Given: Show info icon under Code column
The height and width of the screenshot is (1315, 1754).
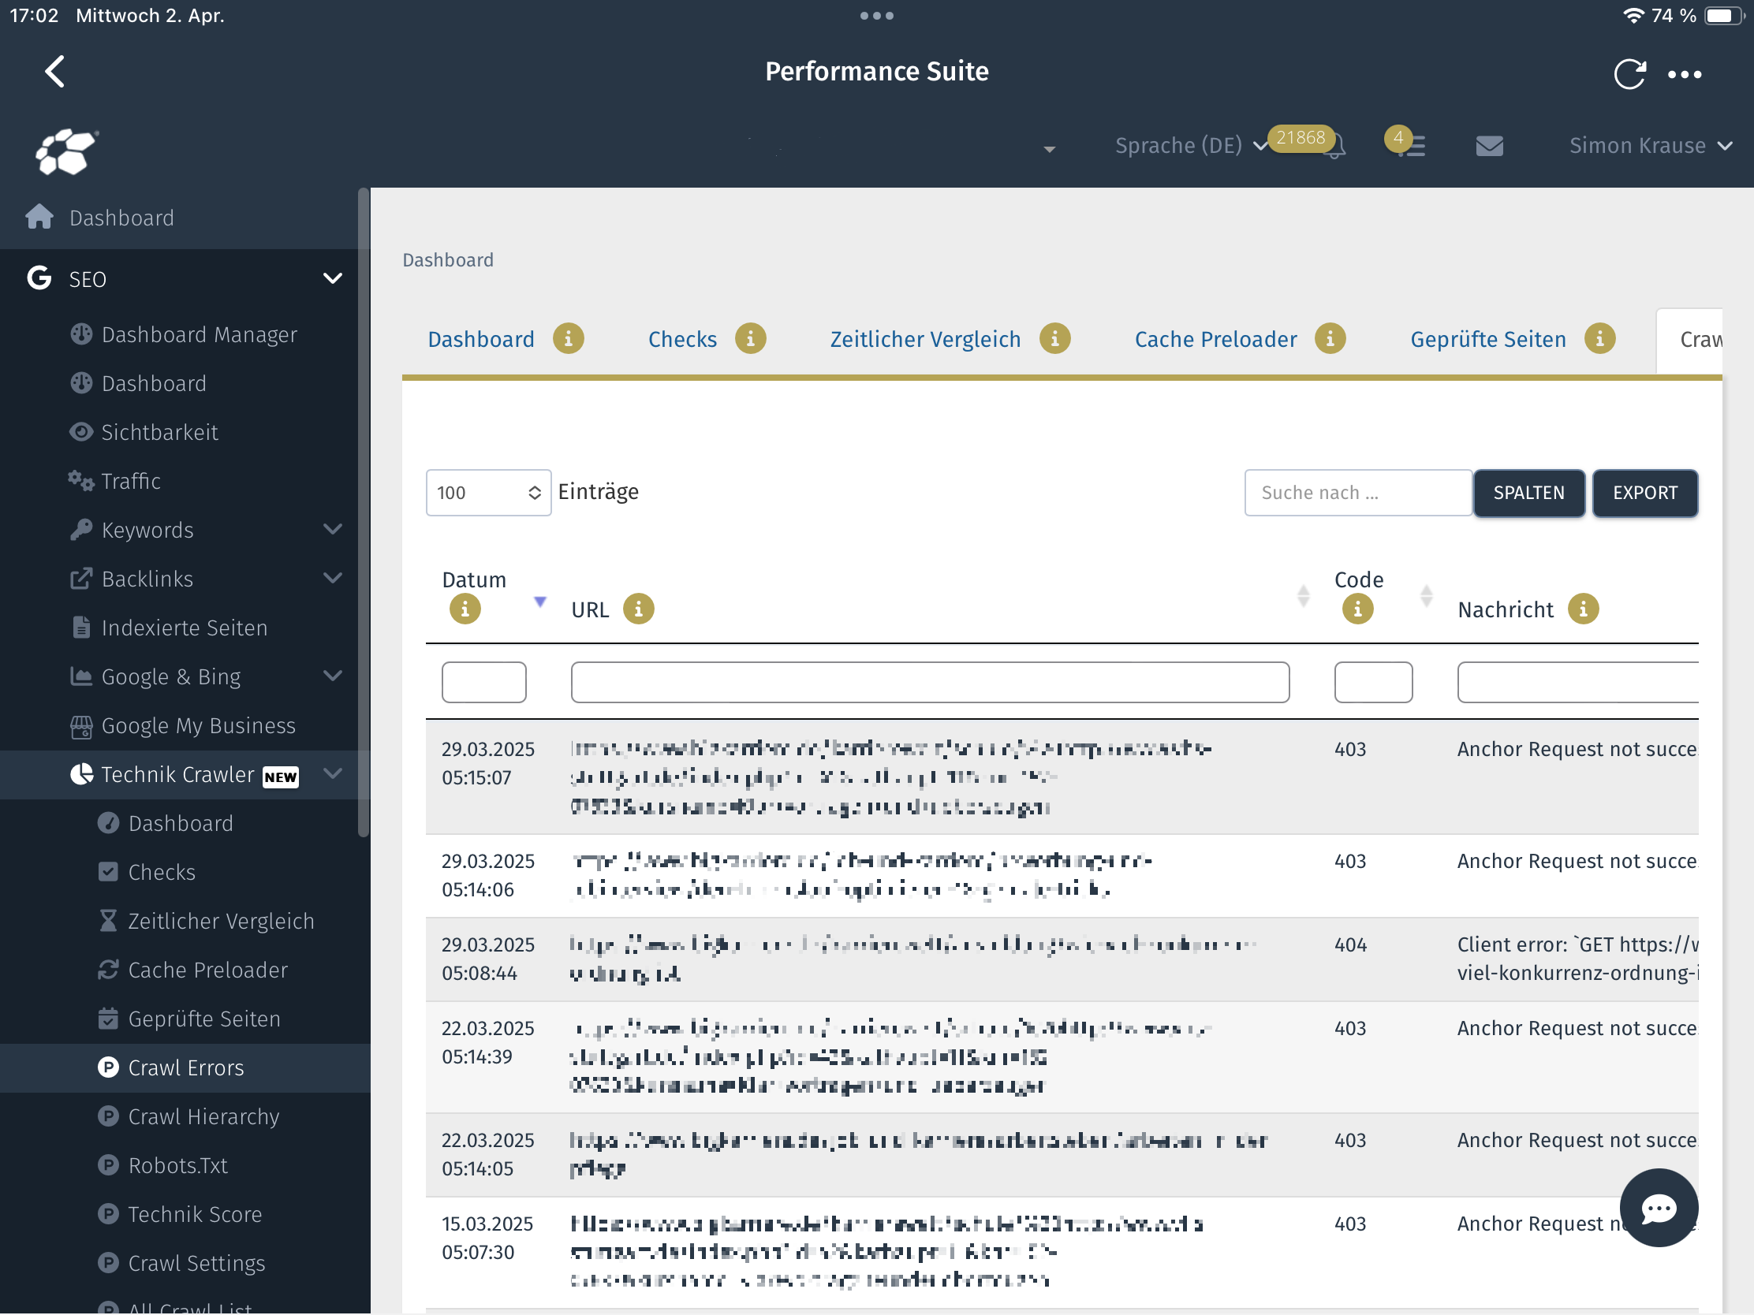Looking at the screenshot, I should pos(1357,609).
